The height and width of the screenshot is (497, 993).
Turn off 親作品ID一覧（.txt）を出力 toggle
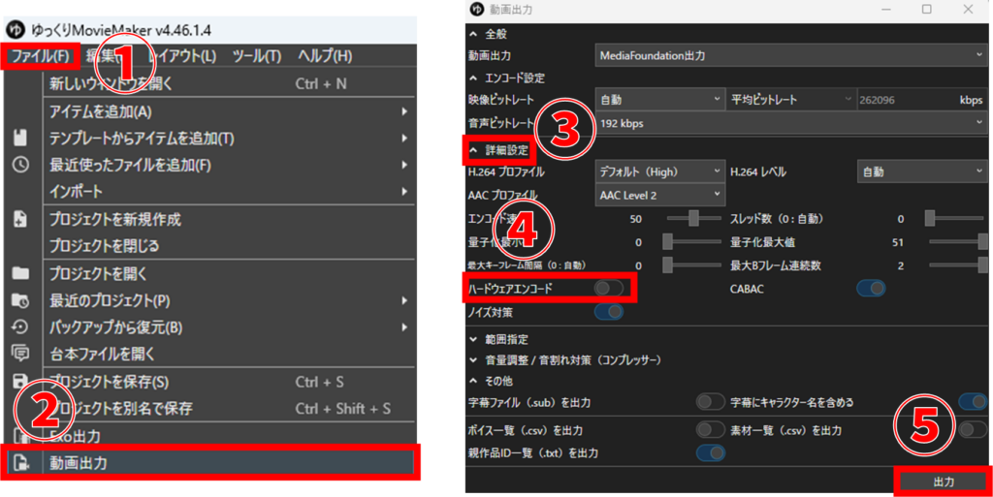coord(710,452)
